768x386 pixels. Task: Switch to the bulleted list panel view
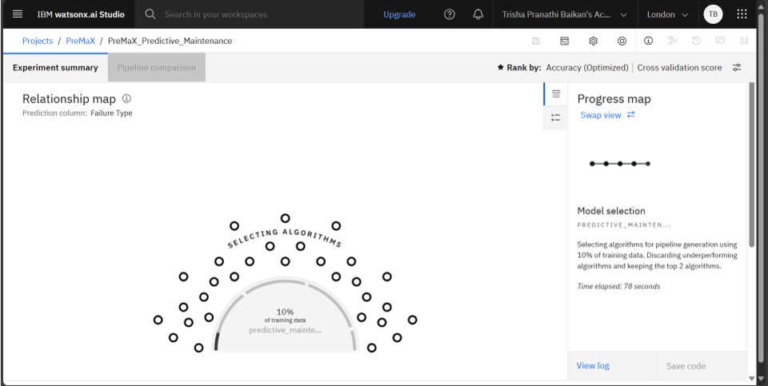pos(556,117)
